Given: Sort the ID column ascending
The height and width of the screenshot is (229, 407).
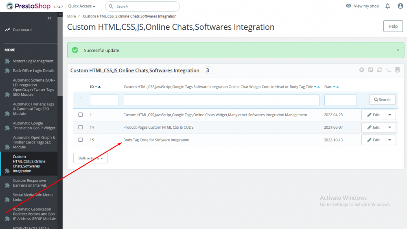Looking at the screenshot, I should coord(99,87).
